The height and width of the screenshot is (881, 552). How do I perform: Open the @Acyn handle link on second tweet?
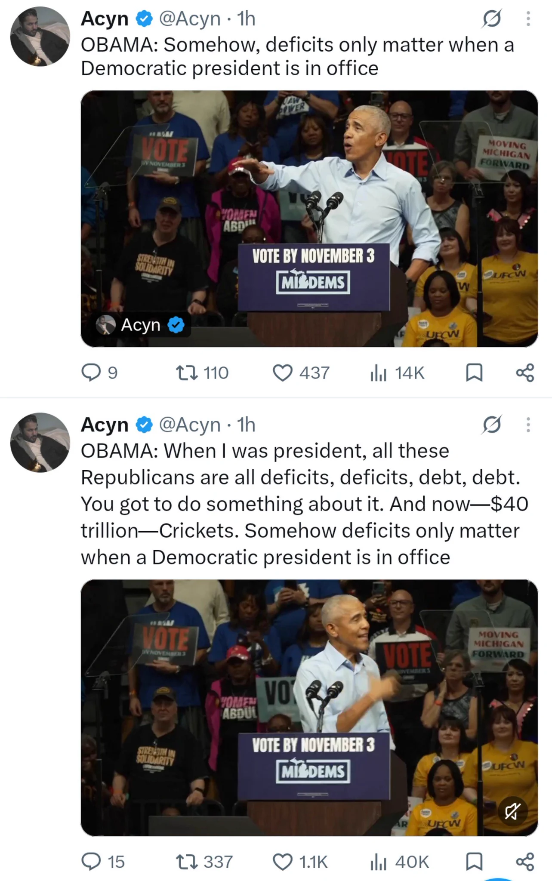190,425
